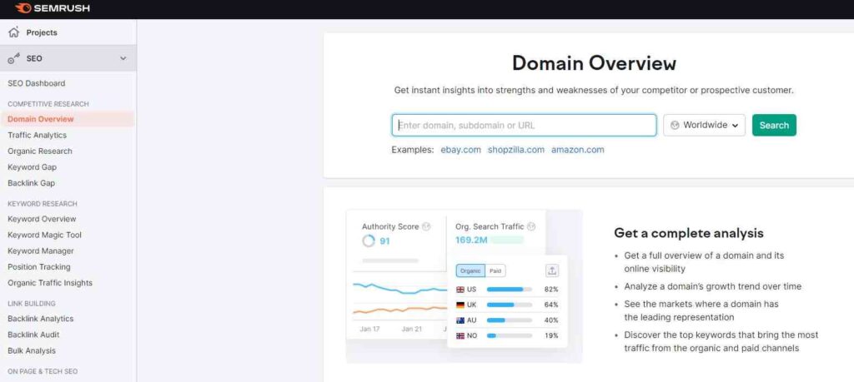Open SEO Dashboard

pyautogui.click(x=37, y=83)
